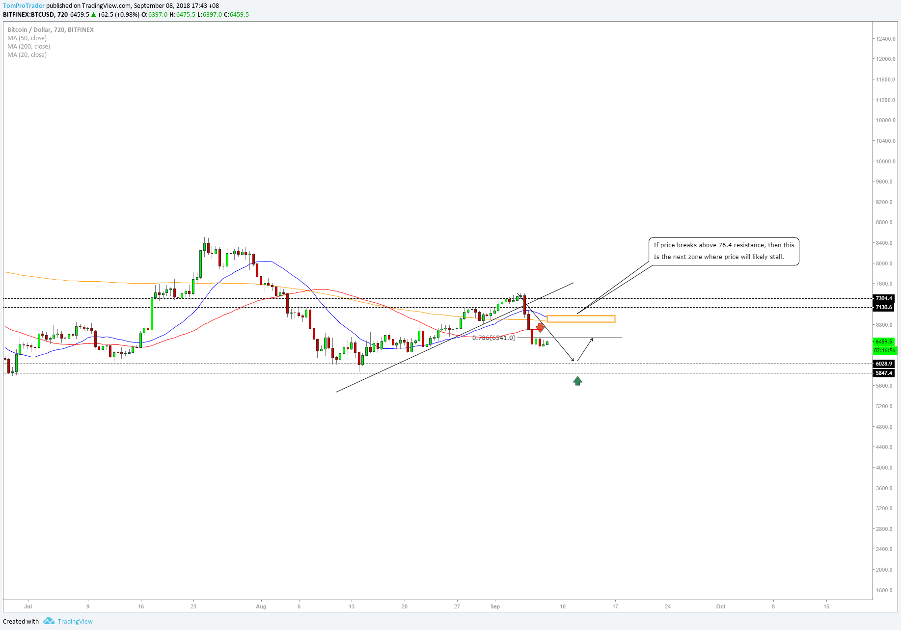Click the 5847.4 price level label
Viewport: 901px width, 630px height.
884,373
